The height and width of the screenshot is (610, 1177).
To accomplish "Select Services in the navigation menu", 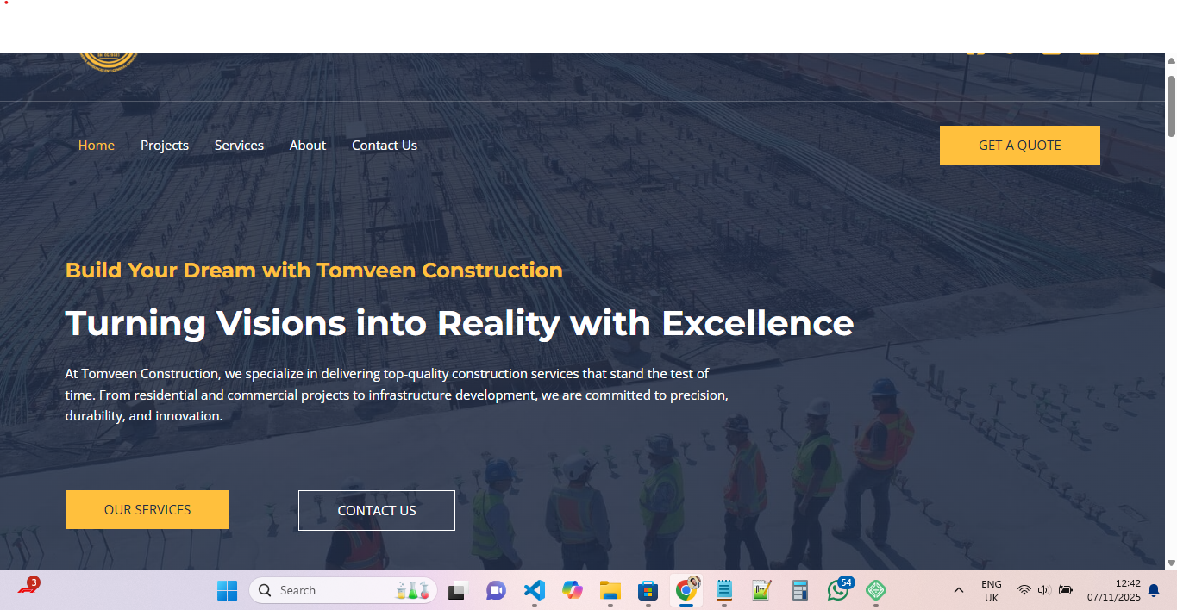I will [x=239, y=145].
